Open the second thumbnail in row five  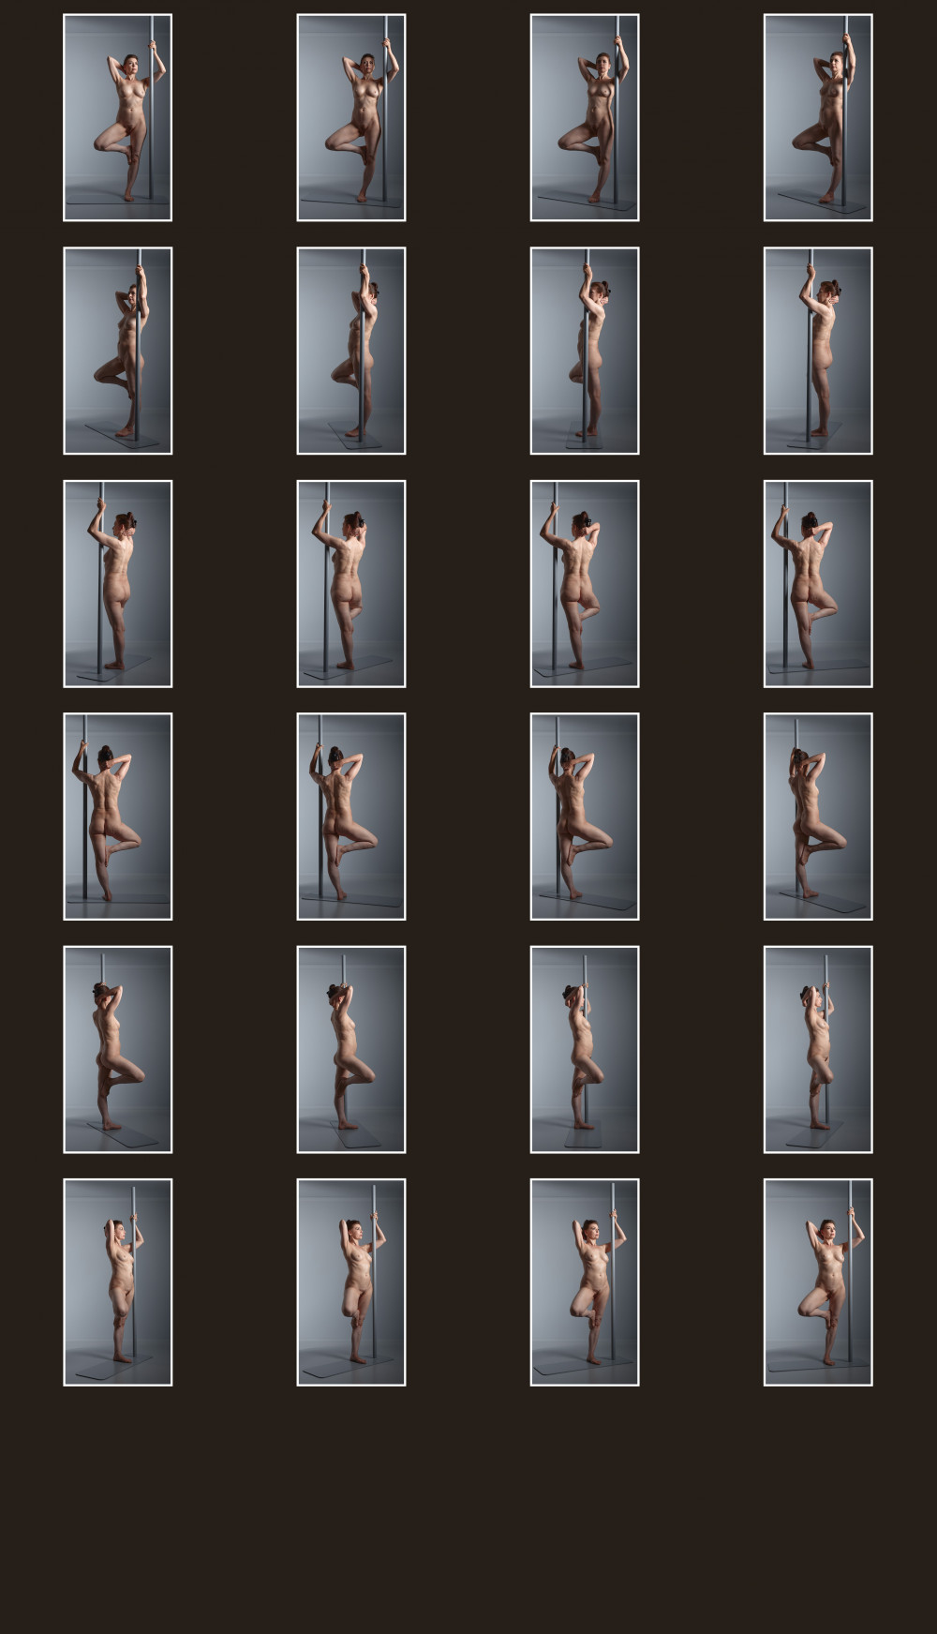[351, 1049]
